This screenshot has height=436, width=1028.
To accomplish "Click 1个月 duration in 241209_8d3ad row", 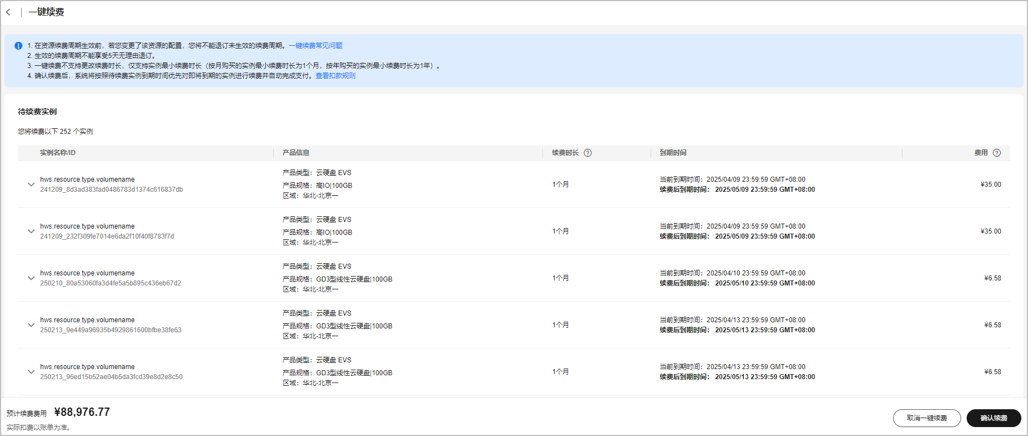I will [x=560, y=185].
